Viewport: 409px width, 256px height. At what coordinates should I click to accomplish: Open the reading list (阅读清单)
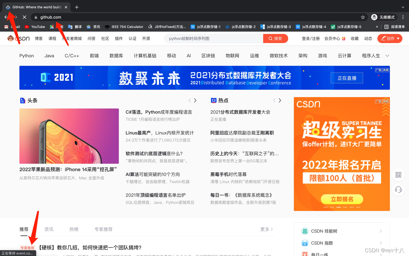click(x=395, y=27)
